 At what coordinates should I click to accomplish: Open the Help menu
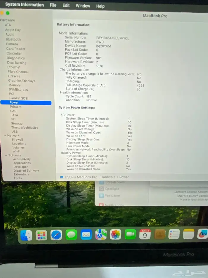(x=100, y=6)
